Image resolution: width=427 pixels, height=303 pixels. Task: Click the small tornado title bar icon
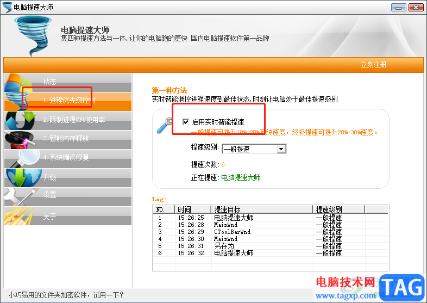7,7
